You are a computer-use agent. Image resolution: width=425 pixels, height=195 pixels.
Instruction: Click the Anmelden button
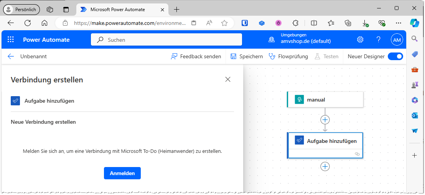[x=122, y=173]
